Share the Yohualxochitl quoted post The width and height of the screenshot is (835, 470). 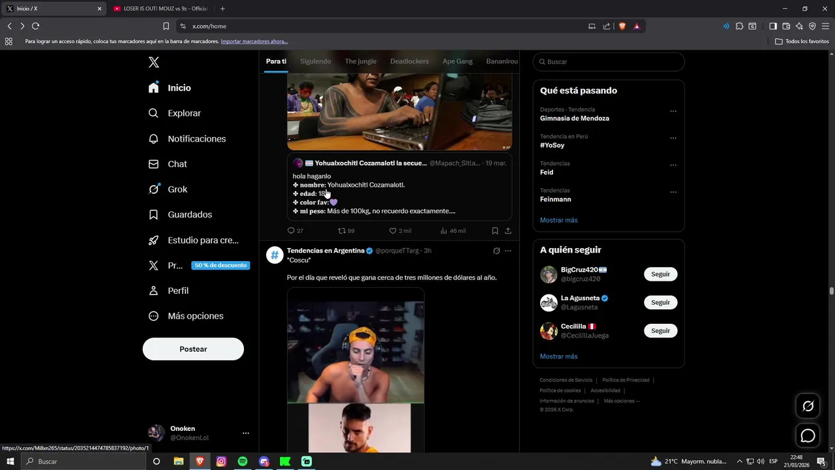click(508, 230)
